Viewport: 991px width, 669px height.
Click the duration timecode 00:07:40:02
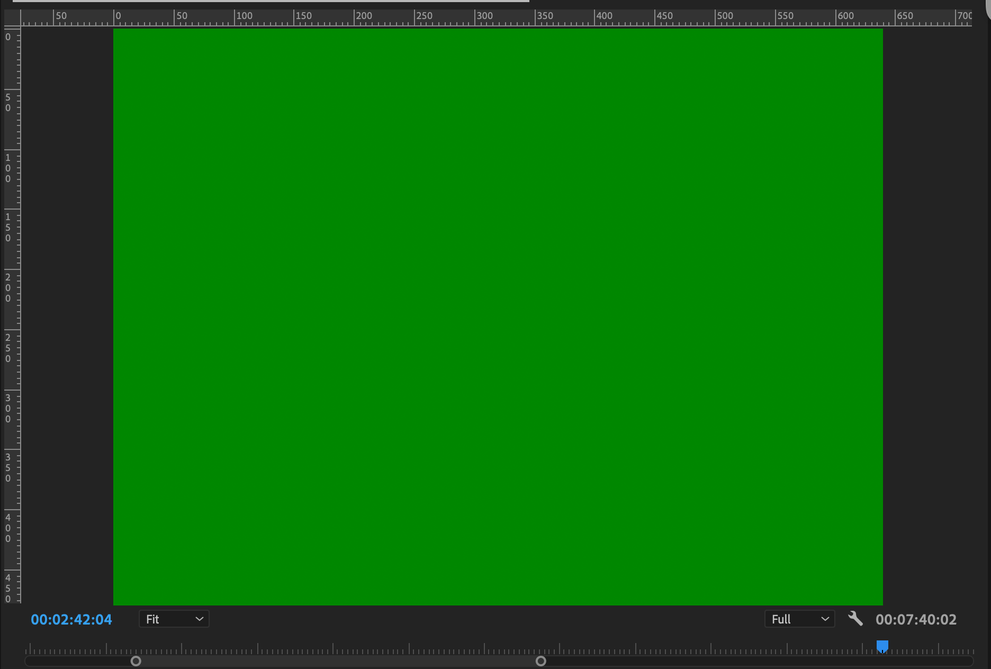point(916,620)
